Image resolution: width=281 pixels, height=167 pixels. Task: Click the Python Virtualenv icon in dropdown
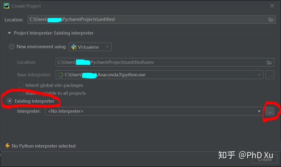(74, 47)
